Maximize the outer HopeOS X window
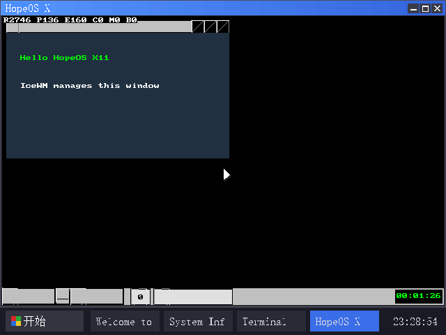The width and height of the screenshot is (446, 335). (425, 9)
